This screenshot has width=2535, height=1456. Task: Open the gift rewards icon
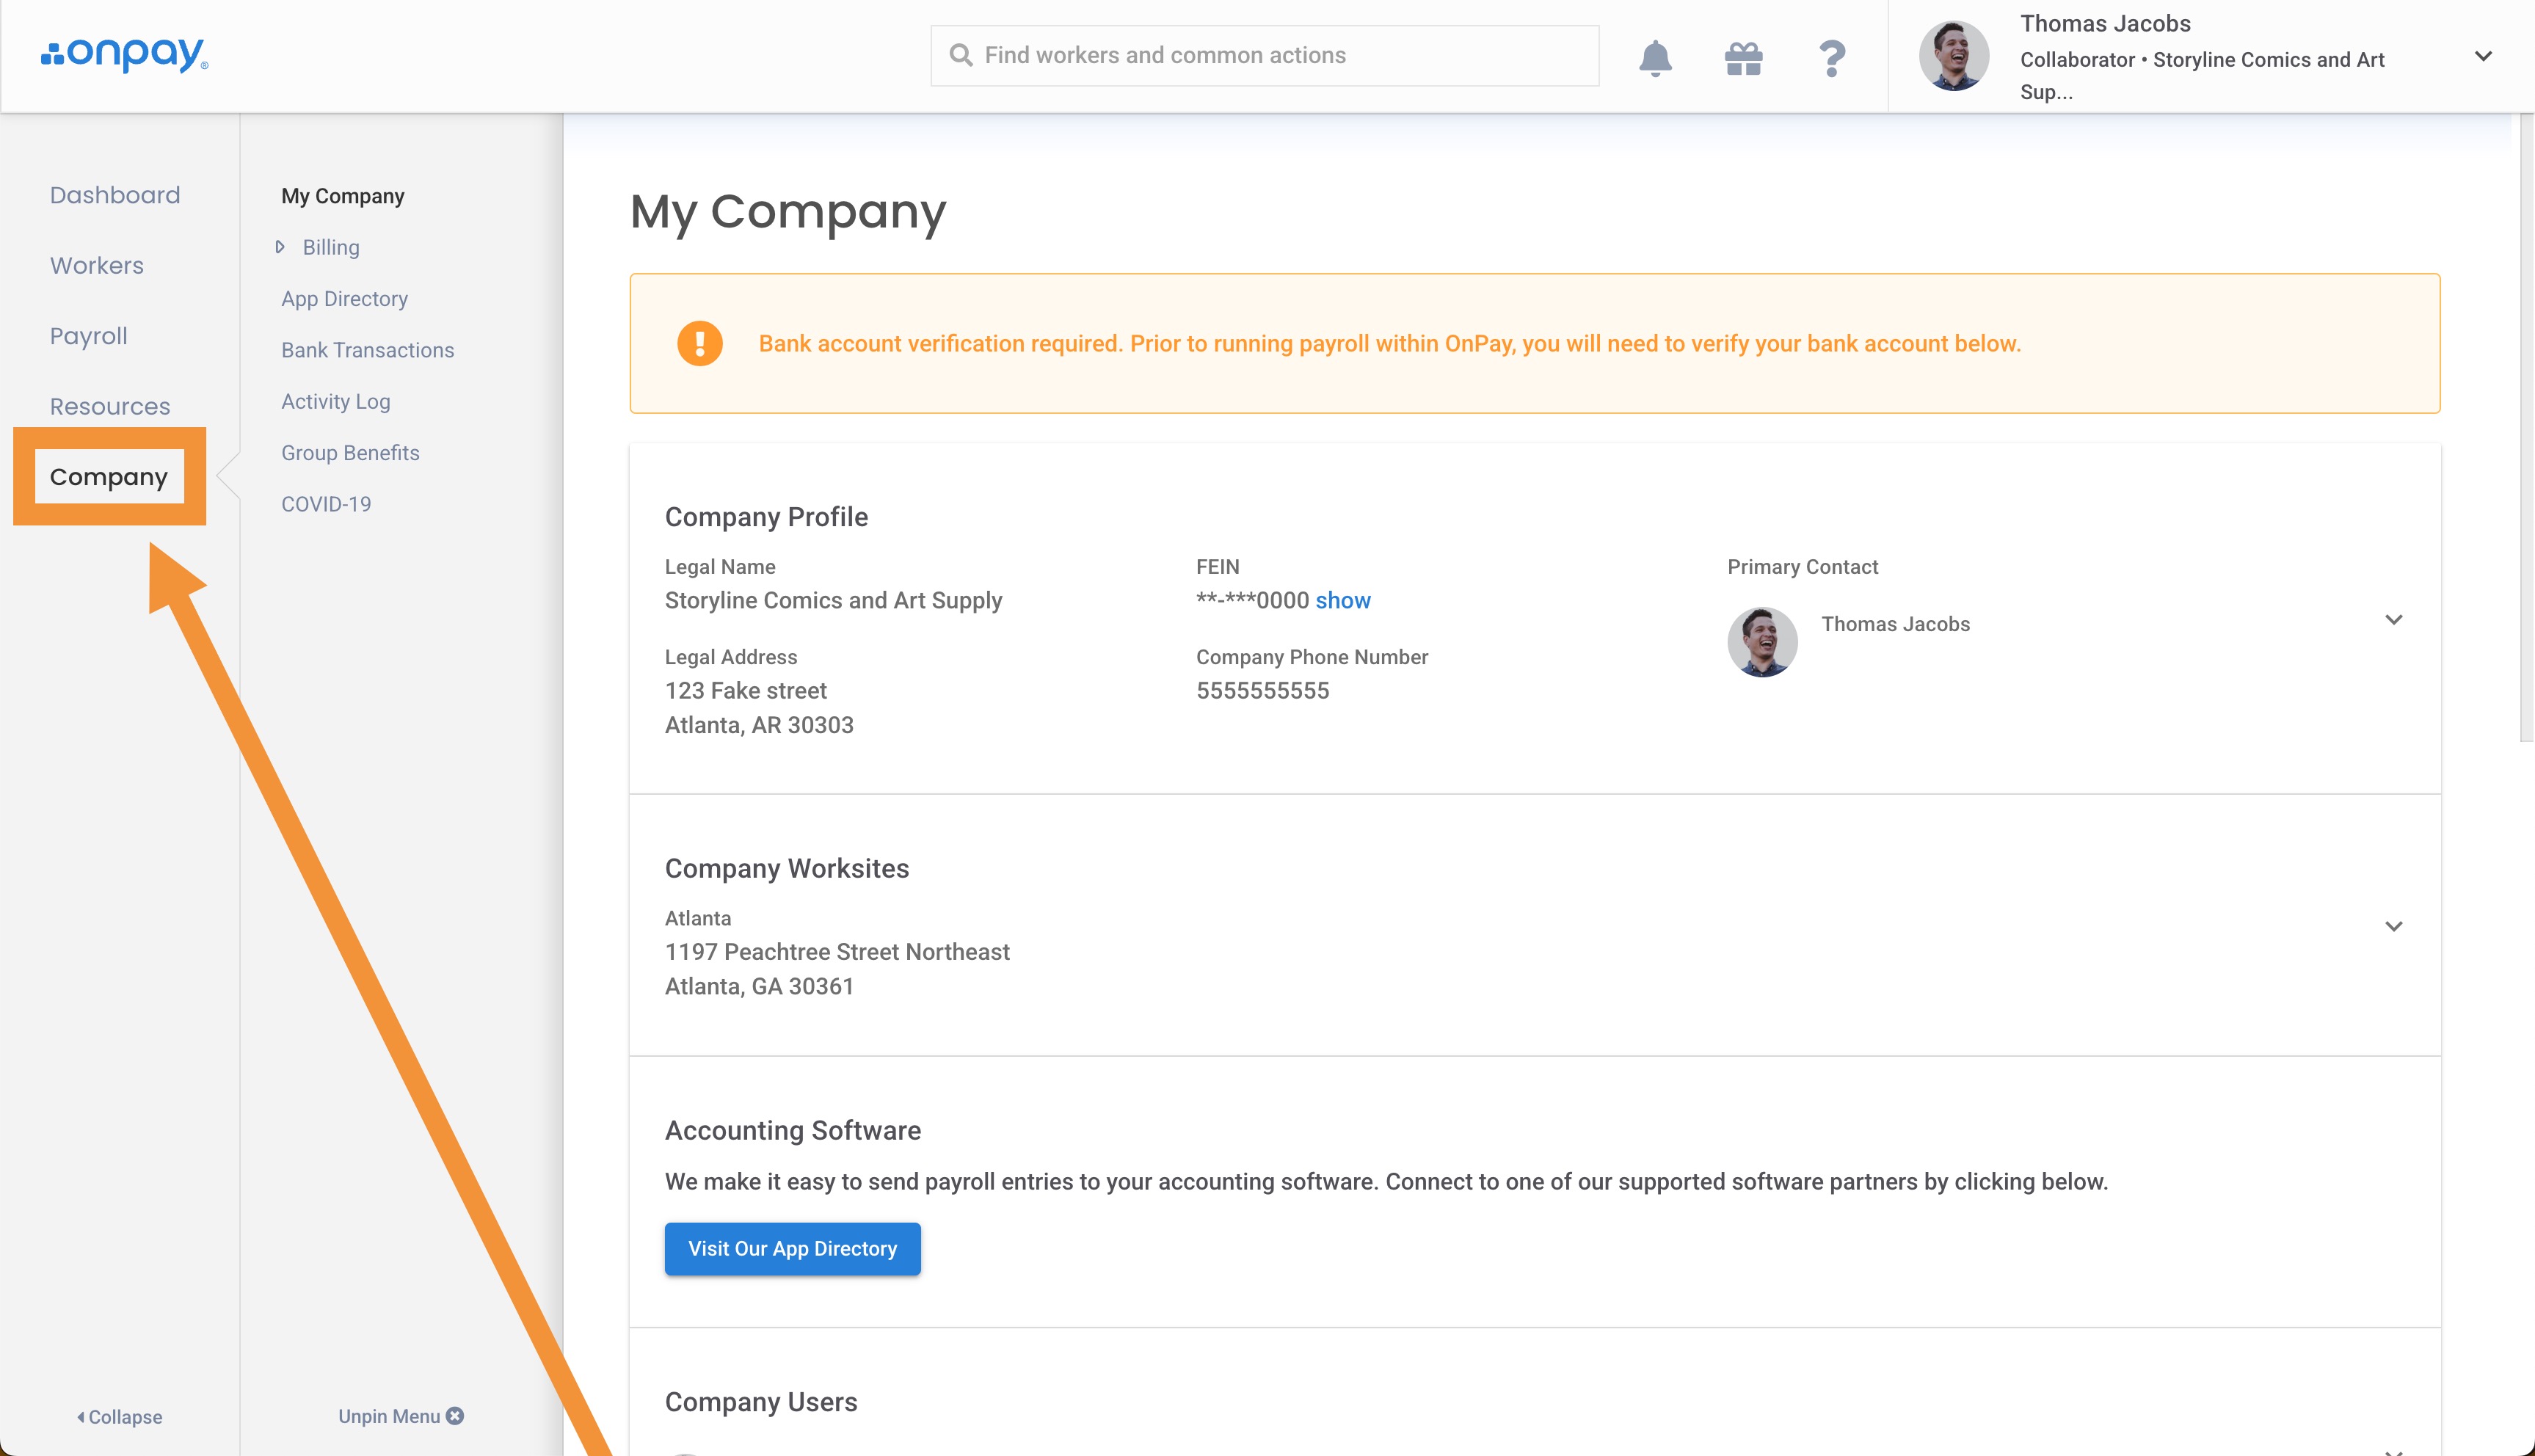point(1743,57)
